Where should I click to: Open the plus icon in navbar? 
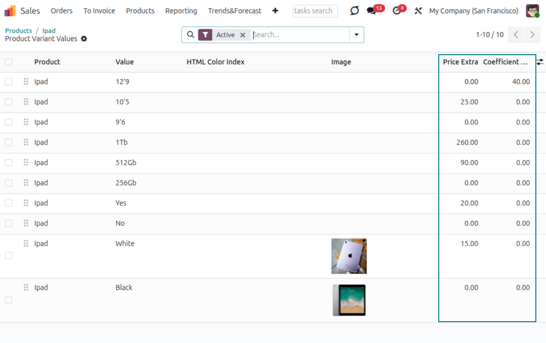[275, 11]
